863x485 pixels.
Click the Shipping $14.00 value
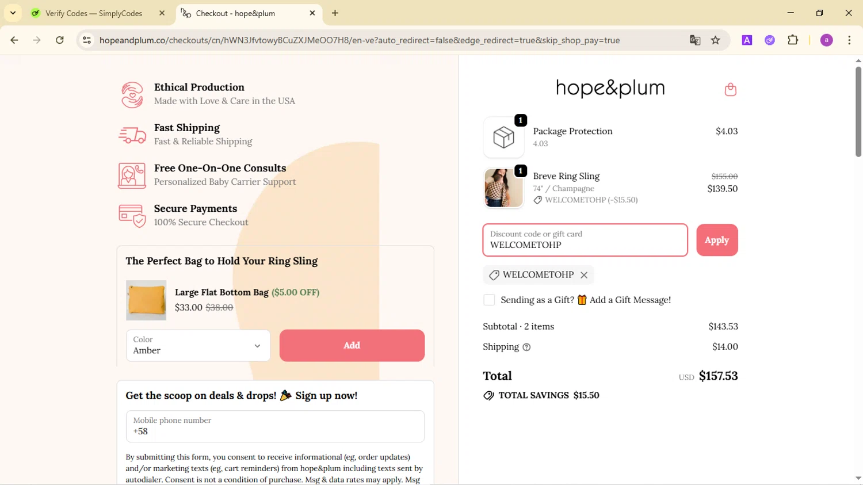pos(725,347)
